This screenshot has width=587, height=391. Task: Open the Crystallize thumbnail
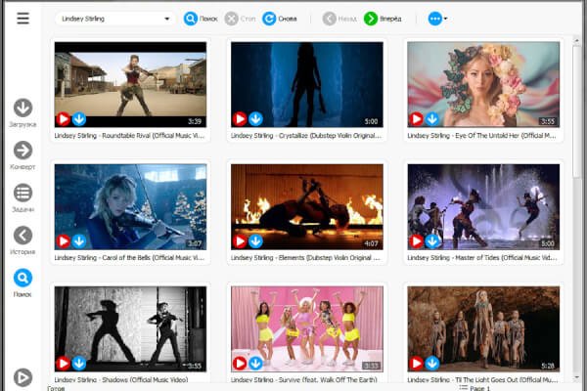(x=307, y=85)
